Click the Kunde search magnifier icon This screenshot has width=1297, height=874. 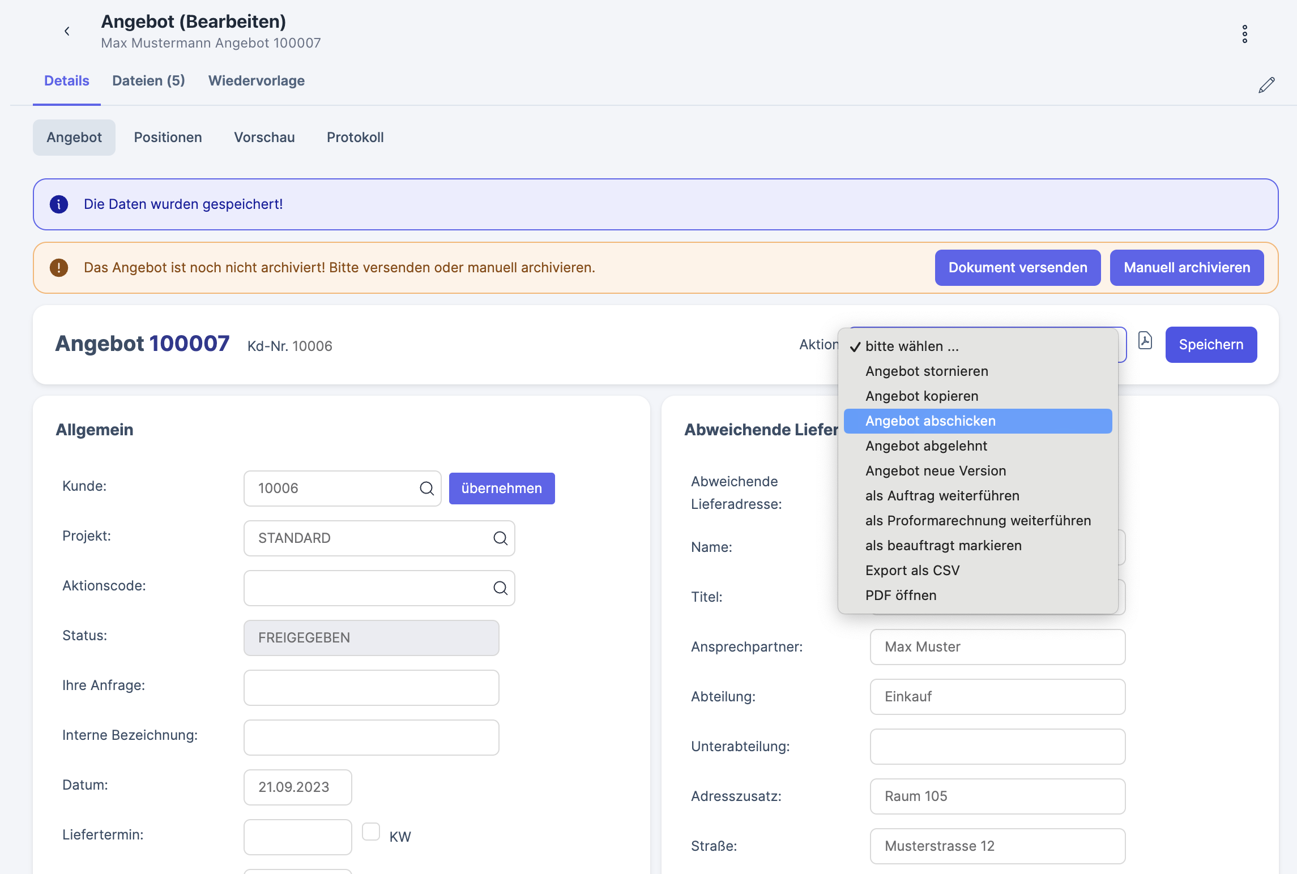point(426,489)
